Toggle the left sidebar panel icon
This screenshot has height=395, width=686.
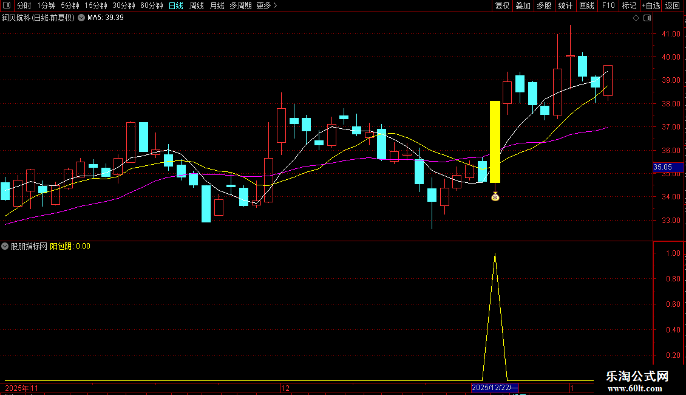tap(7, 5)
